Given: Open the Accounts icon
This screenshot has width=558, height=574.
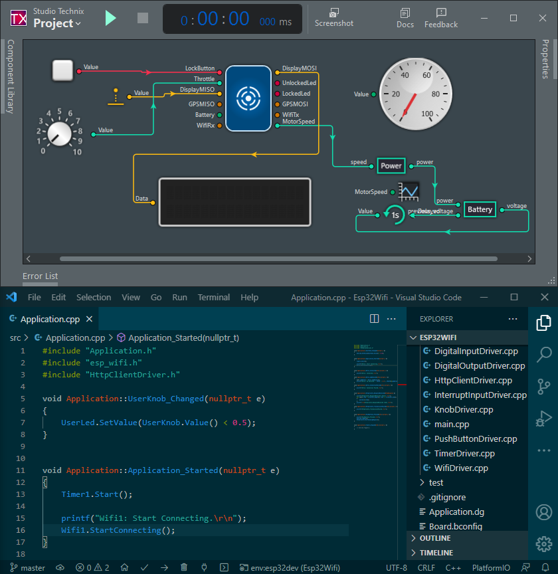Looking at the screenshot, I should 544,512.
